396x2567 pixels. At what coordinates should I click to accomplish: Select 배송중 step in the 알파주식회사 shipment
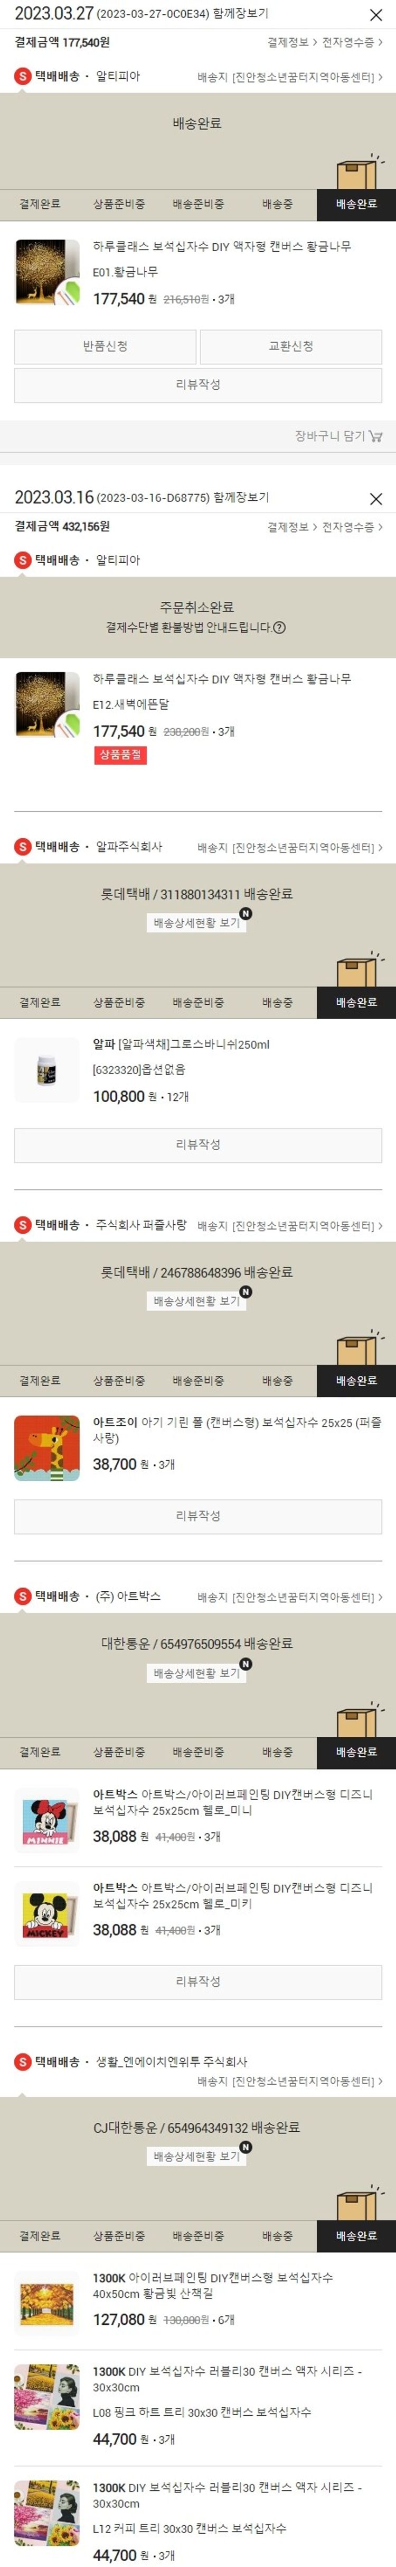pos(278,1003)
